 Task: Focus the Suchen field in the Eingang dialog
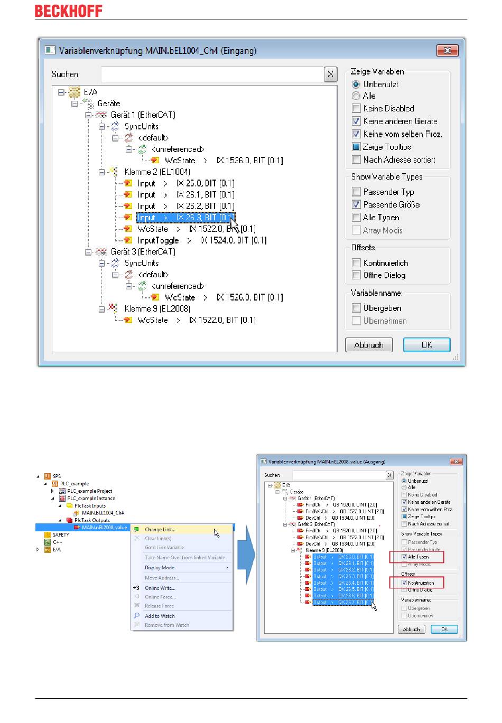pyautogui.click(x=212, y=74)
